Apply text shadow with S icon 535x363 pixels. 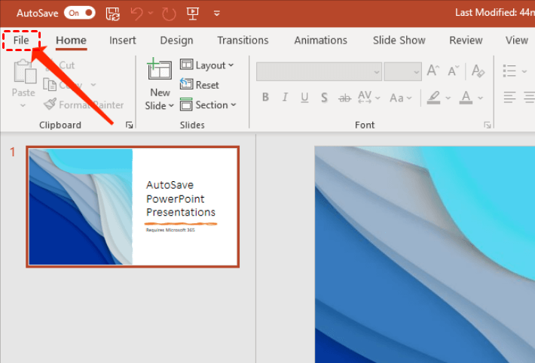point(324,98)
